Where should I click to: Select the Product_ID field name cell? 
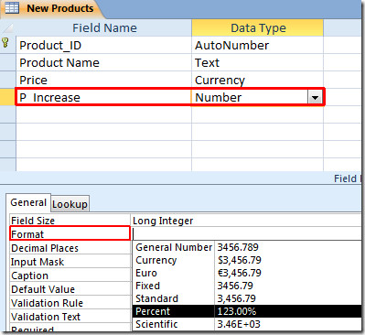103,46
